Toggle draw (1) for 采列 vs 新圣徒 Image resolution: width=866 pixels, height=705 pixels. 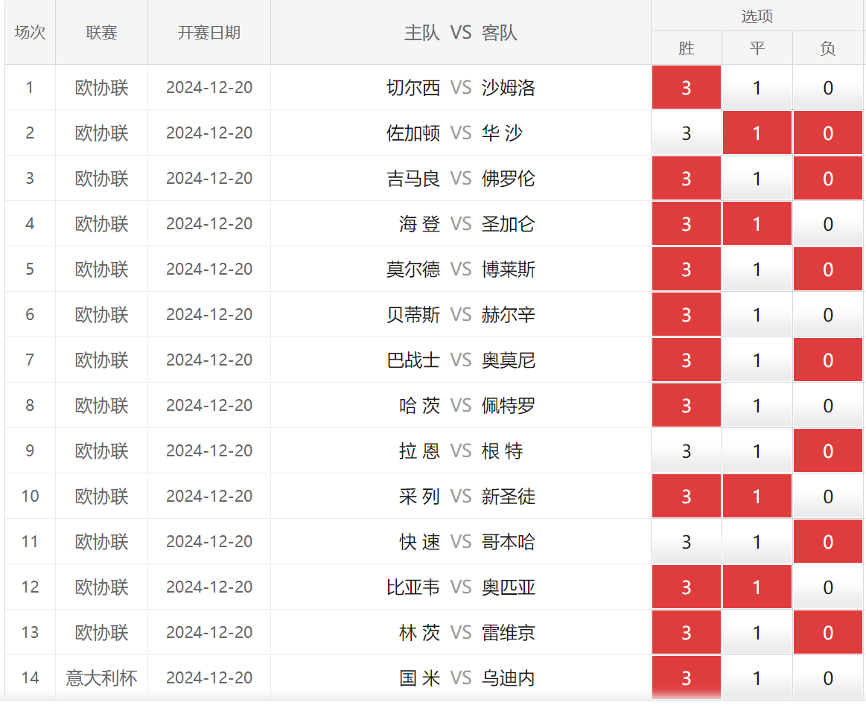click(757, 496)
